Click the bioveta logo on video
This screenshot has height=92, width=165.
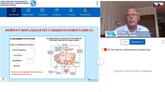(111, 34)
